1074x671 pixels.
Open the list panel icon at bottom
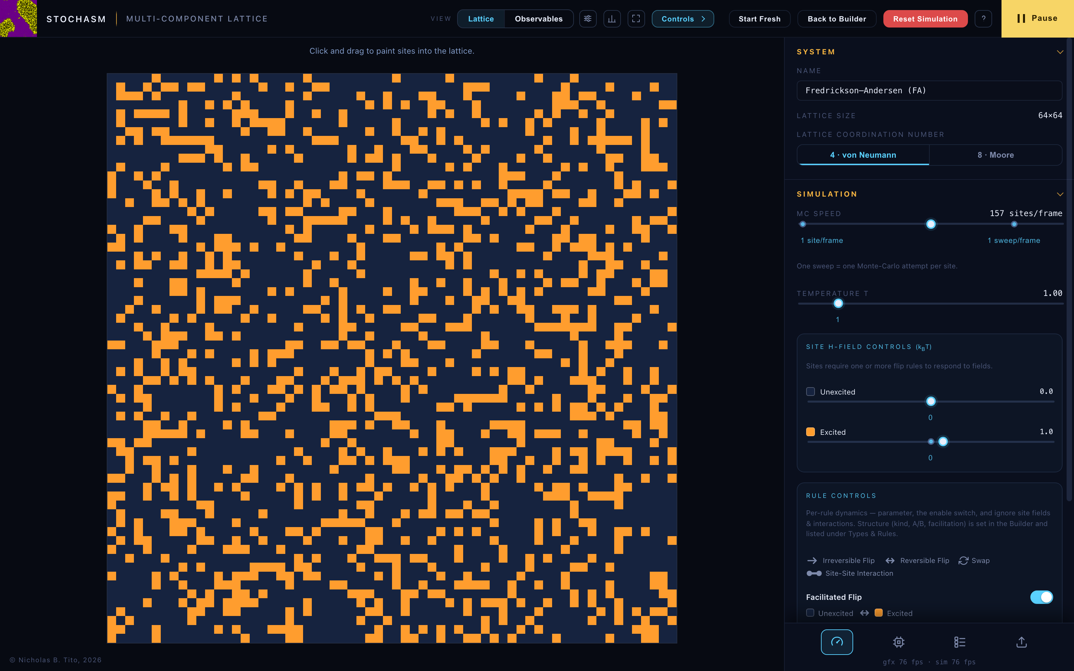(x=960, y=642)
